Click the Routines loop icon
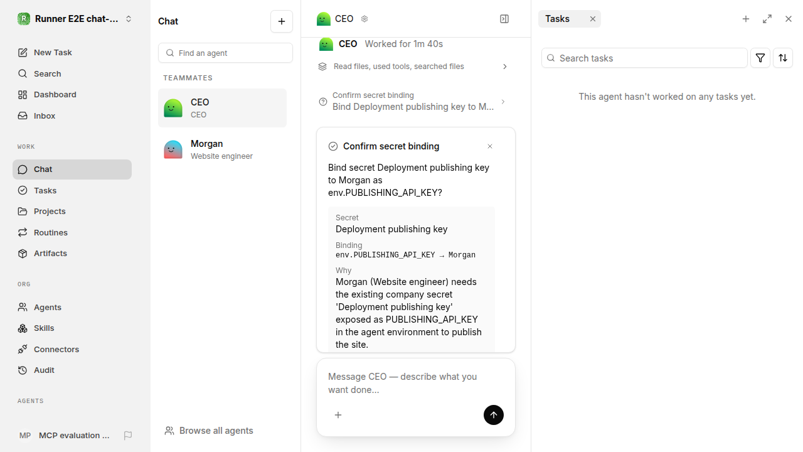The height and width of the screenshot is (452, 803). 23,232
